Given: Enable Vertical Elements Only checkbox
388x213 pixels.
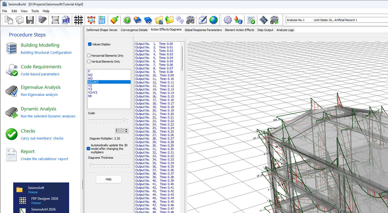Looking at the screenshot, I should click(89, 61).
